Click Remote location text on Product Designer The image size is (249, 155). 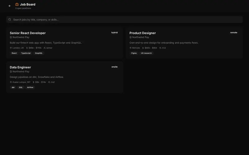(136, 48)
